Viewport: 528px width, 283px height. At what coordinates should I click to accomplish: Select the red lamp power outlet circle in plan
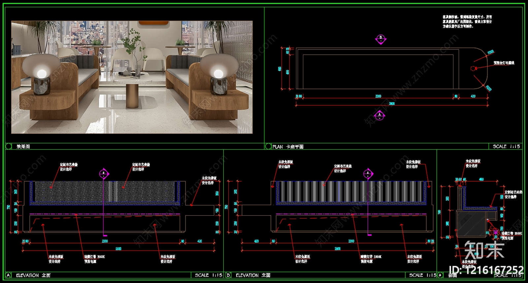(x=473, y=69)
